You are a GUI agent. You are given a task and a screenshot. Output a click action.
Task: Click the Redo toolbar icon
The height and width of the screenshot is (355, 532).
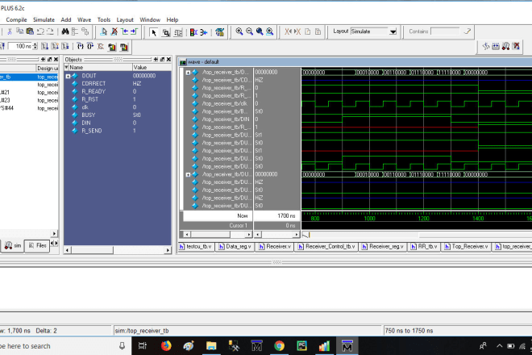click(50, 31)
